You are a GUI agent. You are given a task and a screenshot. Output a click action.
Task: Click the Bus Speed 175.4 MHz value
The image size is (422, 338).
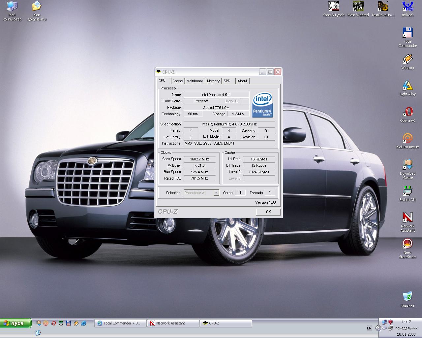point(199,172)
